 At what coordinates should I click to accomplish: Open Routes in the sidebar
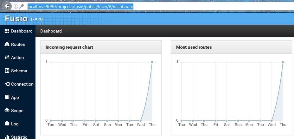pos(18,44)
